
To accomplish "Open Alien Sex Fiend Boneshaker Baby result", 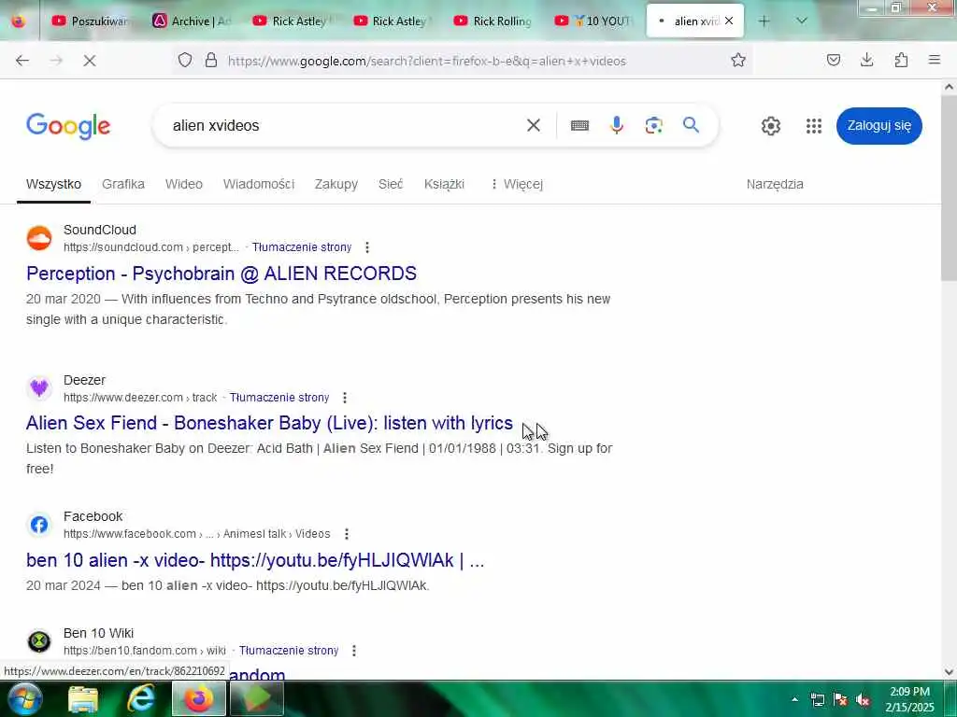I will coord(270,423).
